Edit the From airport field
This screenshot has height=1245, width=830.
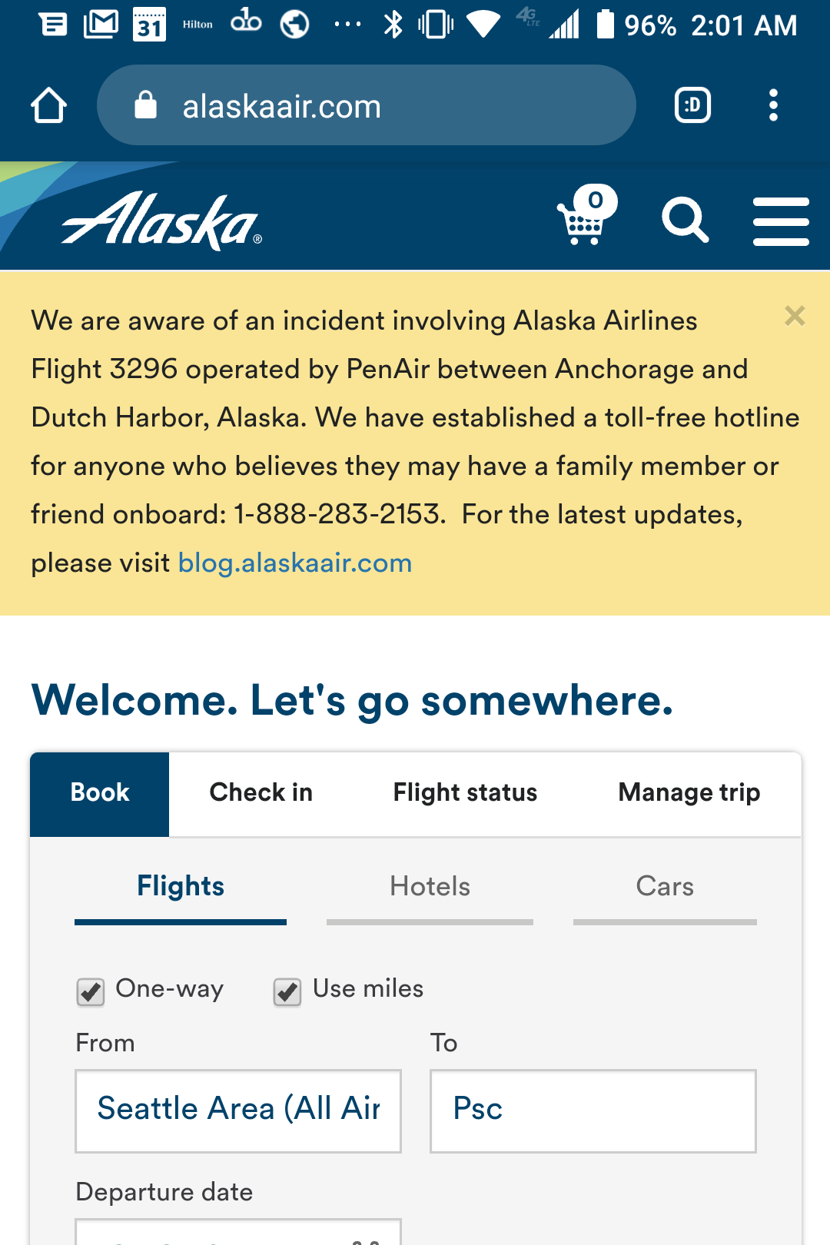point(238,1111)
